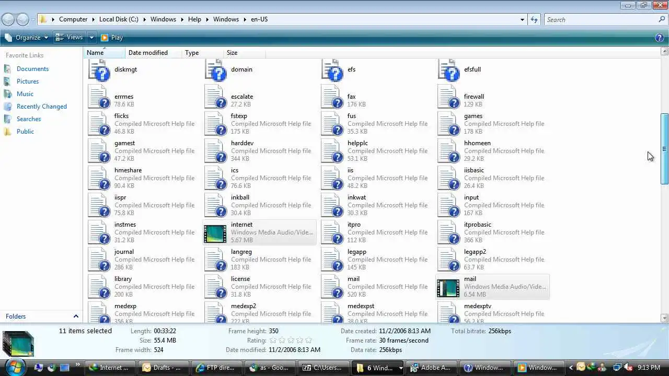669x376 pixels.
Task: Open Searches favorite link
Action: [x=29, y=119]
